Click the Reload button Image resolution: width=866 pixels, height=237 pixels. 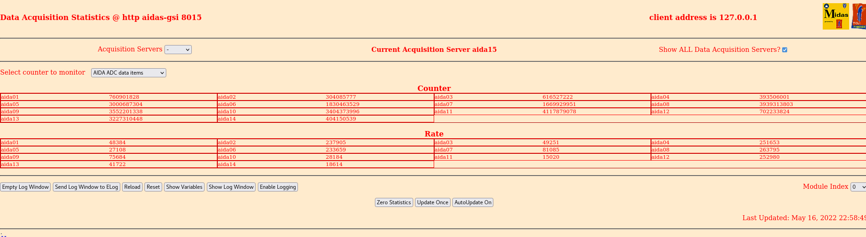pyautogui.click(x=132, y=187)
